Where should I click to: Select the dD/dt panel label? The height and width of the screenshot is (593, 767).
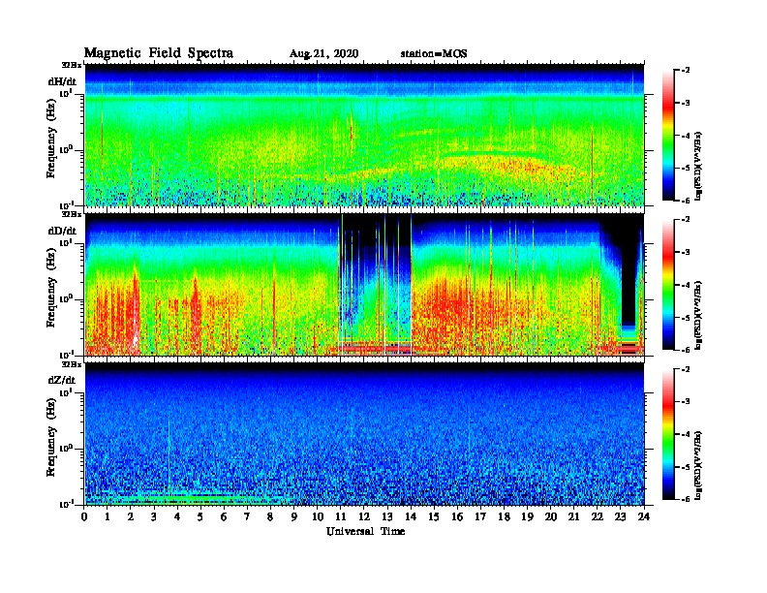point(62,231)
